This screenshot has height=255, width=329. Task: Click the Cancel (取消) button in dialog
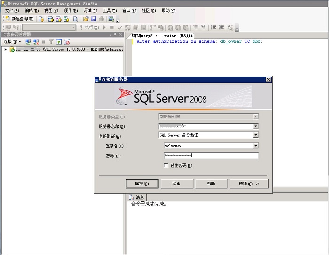[x=177, y=184]
